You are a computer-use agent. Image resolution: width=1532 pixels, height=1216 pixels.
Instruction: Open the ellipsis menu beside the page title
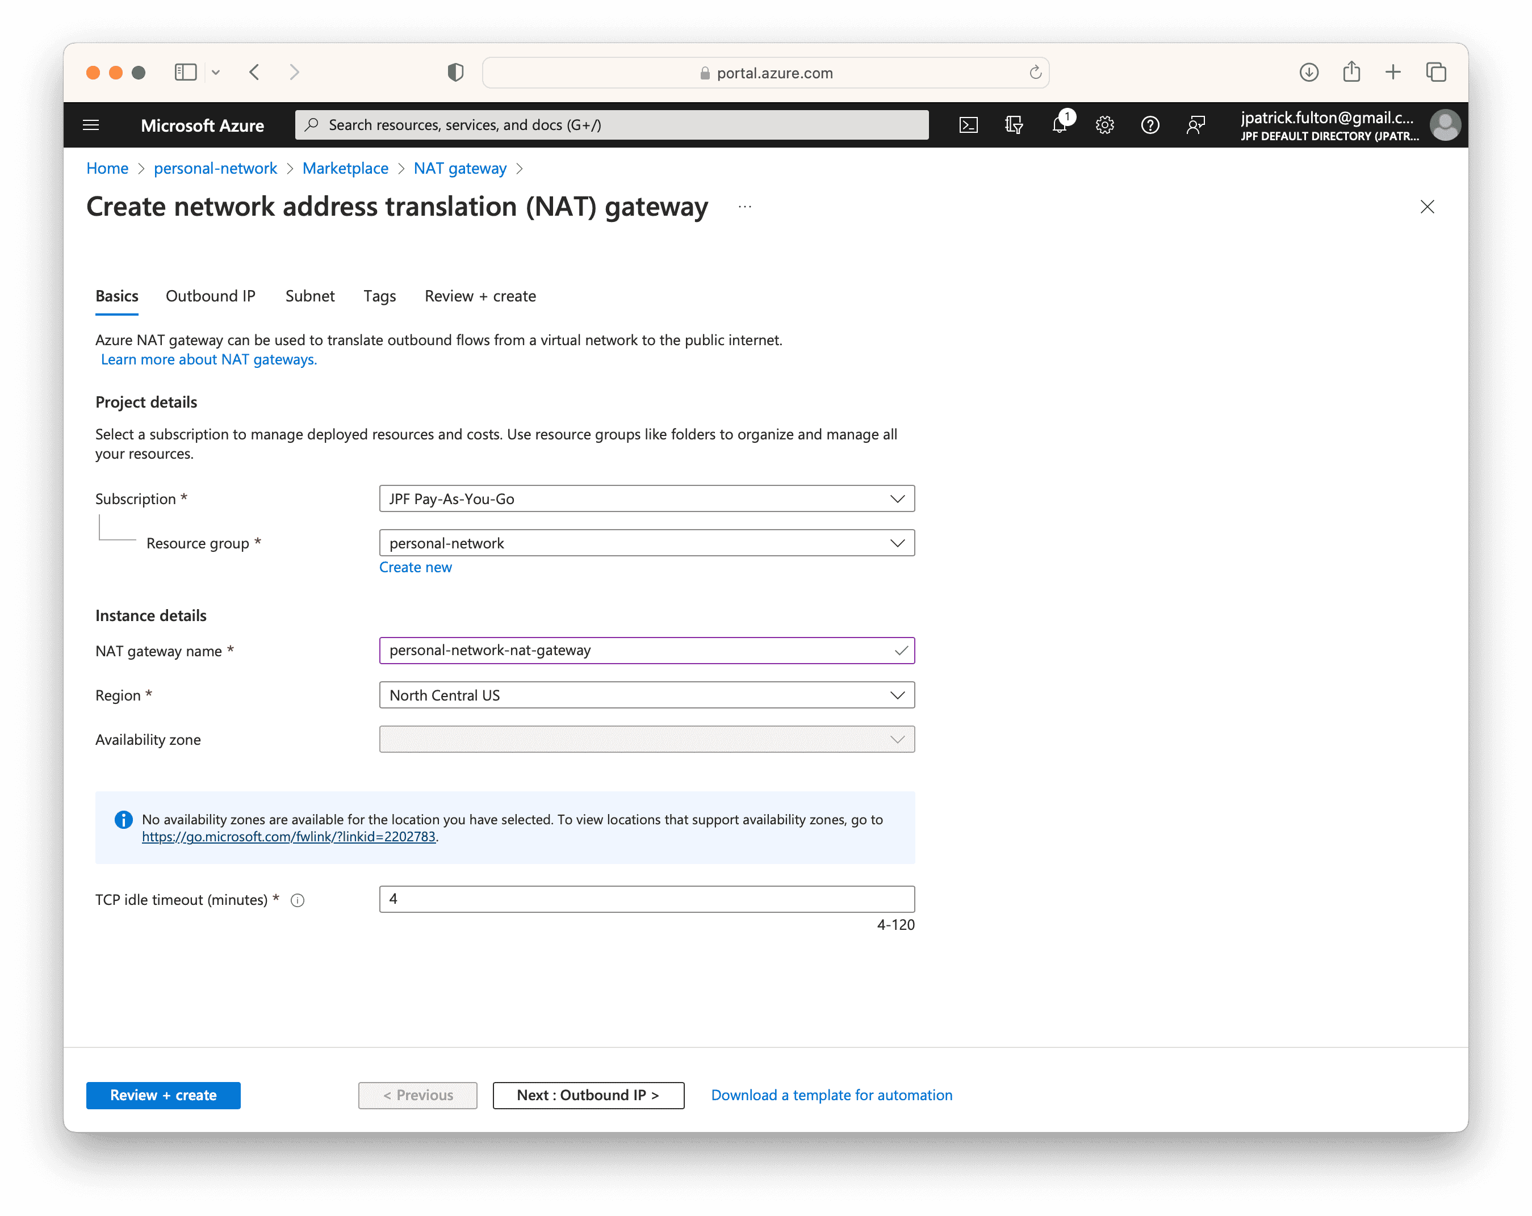point(744,207)
